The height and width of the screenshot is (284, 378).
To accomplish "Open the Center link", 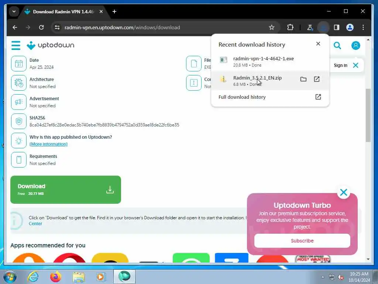I will [35, 224].
